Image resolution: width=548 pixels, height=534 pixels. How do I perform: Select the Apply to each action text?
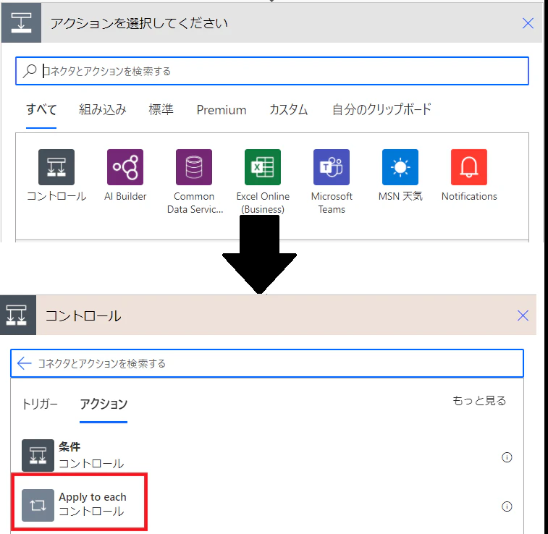point(93,497)
